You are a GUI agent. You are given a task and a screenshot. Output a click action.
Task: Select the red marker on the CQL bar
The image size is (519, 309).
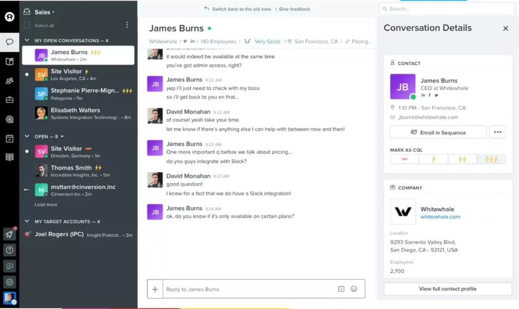(x=404, y=158)
